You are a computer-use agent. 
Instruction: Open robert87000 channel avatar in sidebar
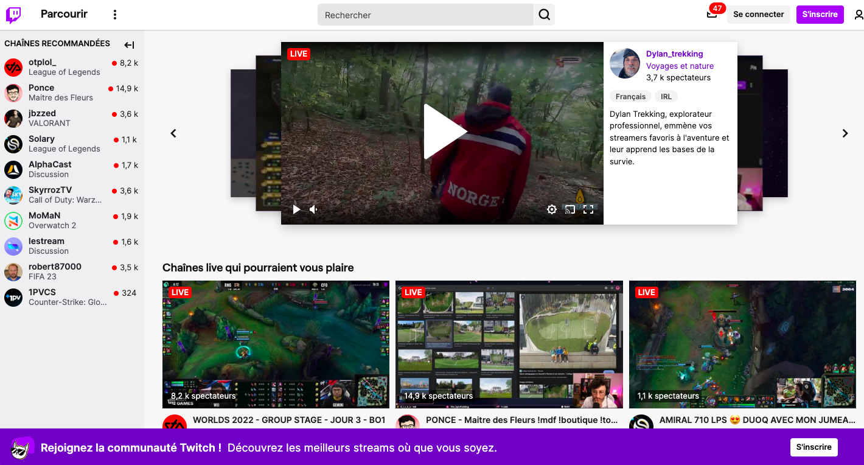(13, 272)
